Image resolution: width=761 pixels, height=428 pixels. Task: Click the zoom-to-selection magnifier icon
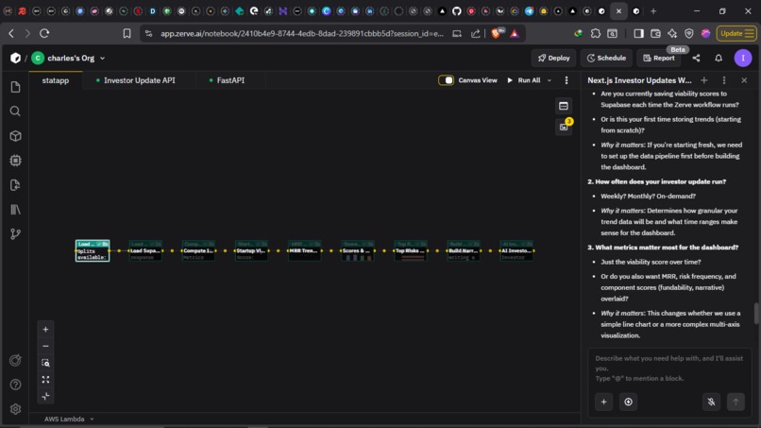click(45, 363)
